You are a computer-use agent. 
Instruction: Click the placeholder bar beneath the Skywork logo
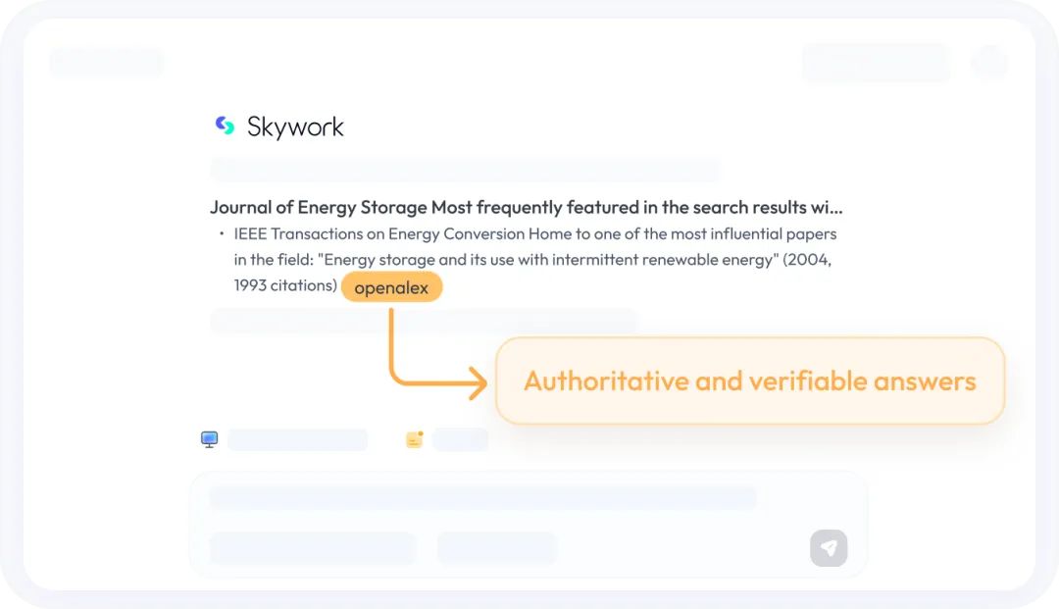pyautogui.click(x=465, y=170)
